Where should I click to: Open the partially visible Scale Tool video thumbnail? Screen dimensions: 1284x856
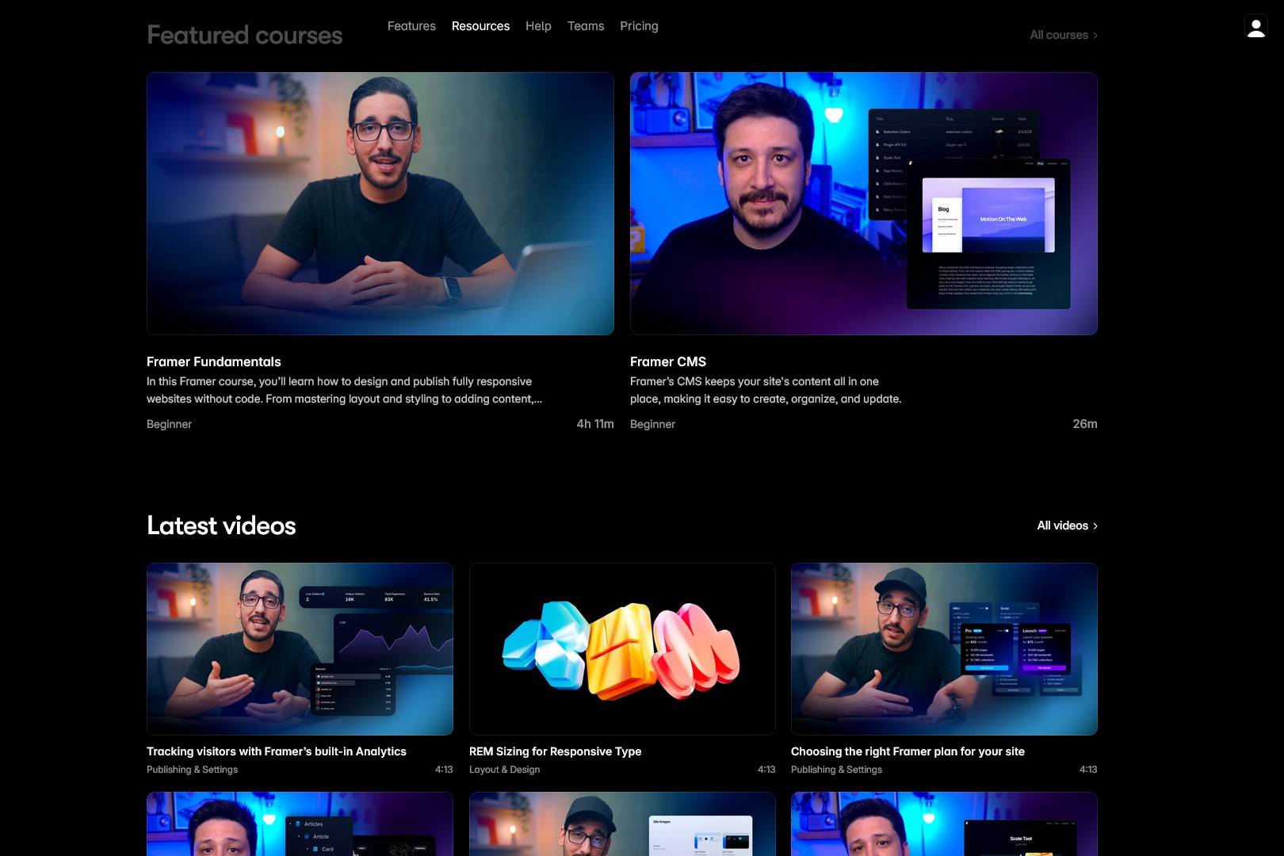point(944,824)
